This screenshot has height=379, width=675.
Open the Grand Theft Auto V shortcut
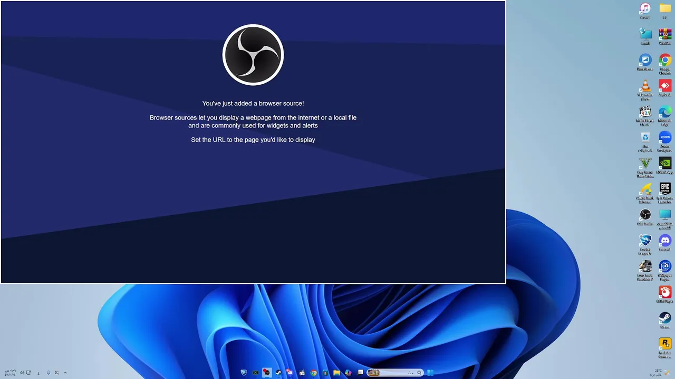tap(645, 167)
